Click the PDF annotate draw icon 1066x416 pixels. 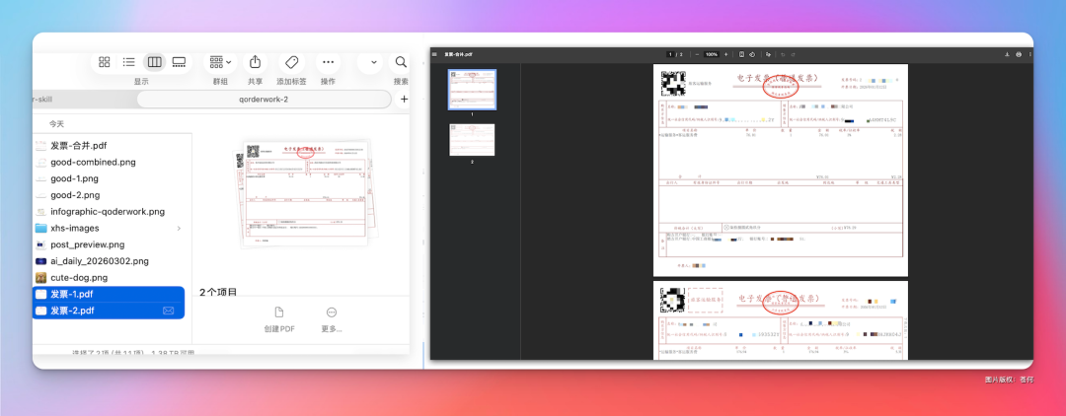pos(768,54)
